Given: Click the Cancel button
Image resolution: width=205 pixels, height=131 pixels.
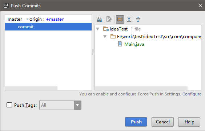Looking at the screenshot, I should pyautogui.click(x=162, y=122).
